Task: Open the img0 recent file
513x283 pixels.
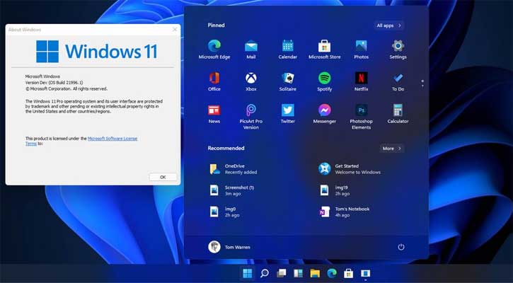Action: (x=224, y=212)
